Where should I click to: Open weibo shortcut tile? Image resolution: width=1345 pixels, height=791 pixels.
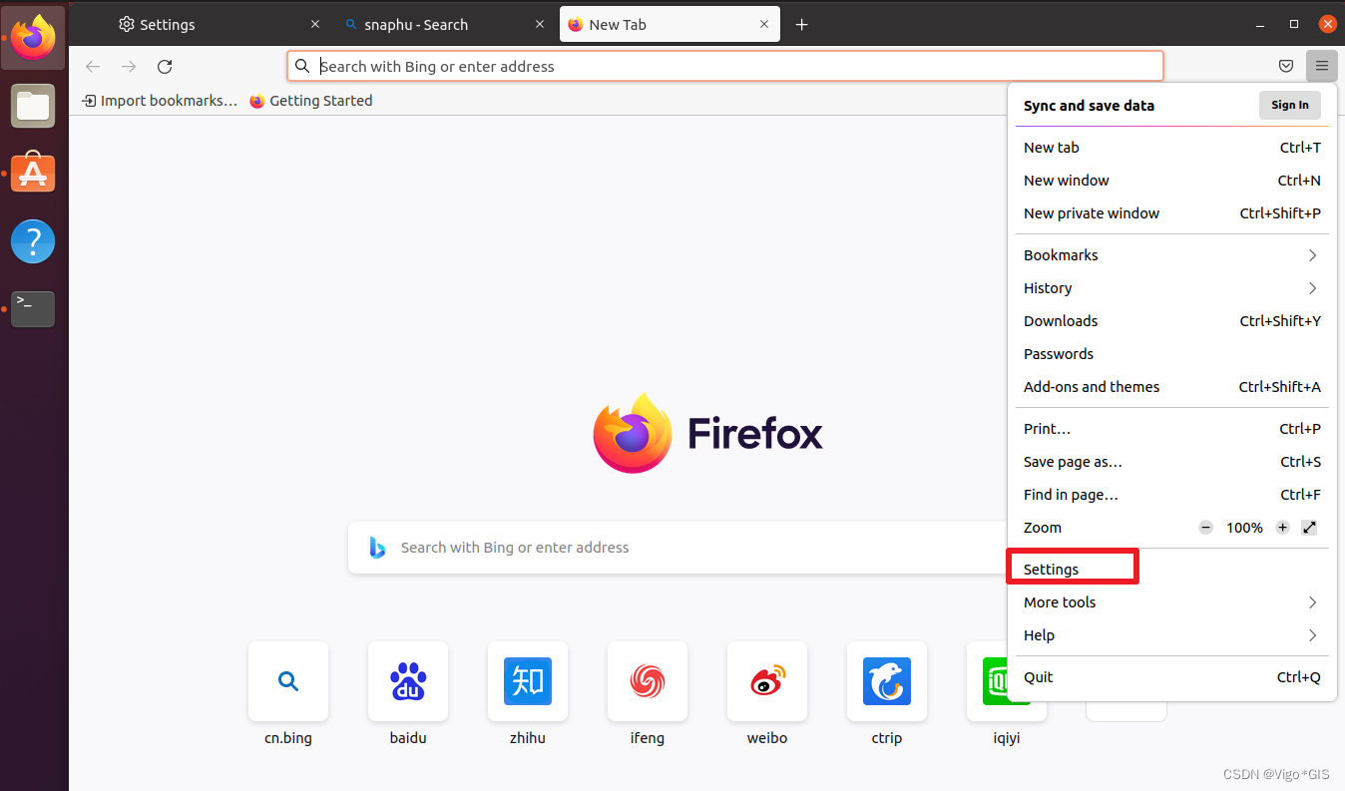click(x=767, y=681)
